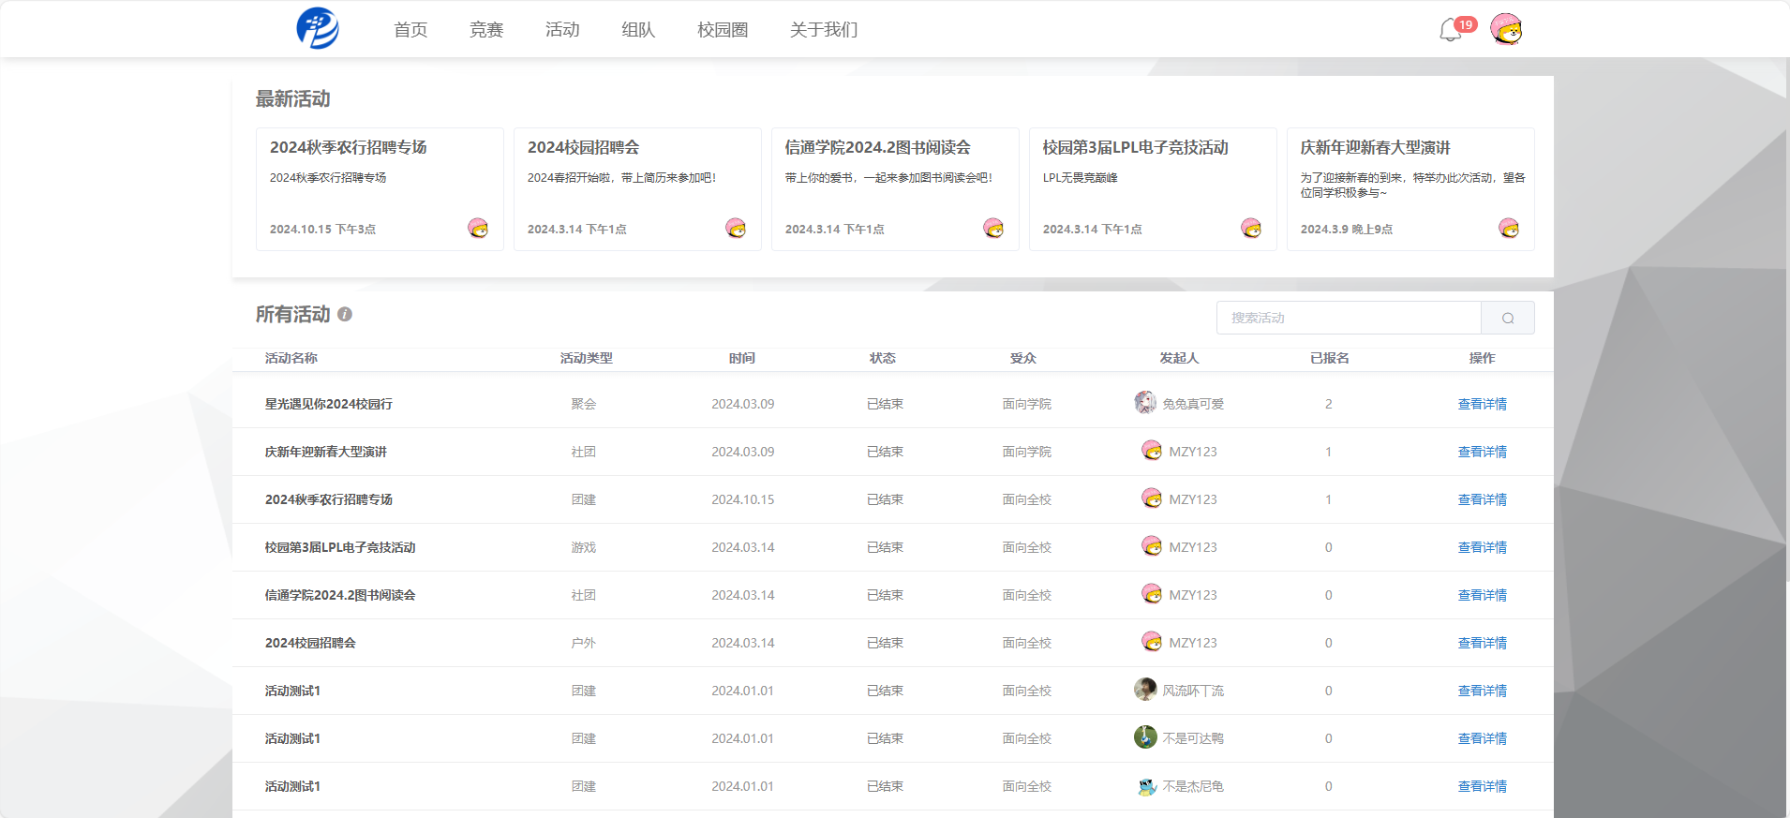Click the blue site logo
Screen dimensions: 1790x818
tap(318, 28)
